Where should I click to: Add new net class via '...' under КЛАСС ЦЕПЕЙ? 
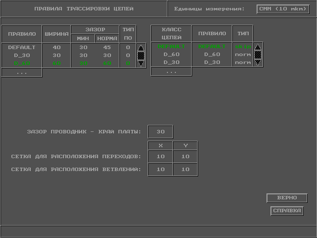click(x=171, y=71)
